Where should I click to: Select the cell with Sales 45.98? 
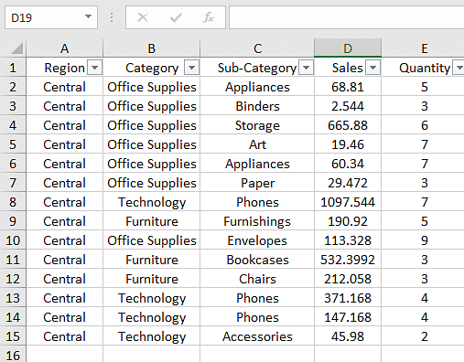(348, 336)
